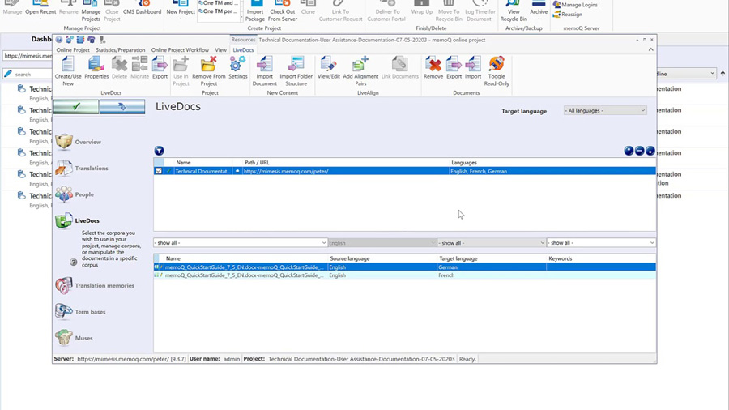This screenshot has width=729, height=410.
Task: Click Import in the Documents group
Action: [473, 68]
